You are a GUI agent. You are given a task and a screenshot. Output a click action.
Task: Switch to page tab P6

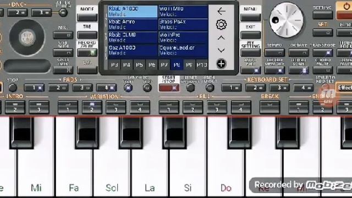152,65
